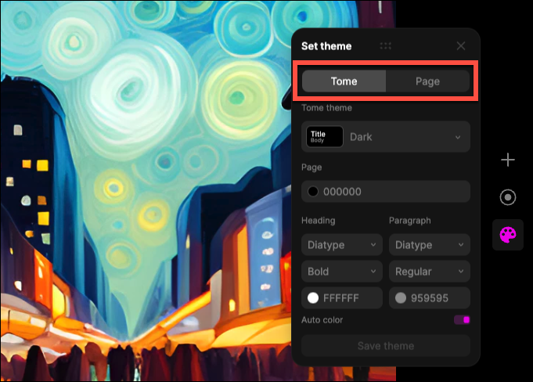This screenshot has width=533, height=382.
Task: Open the add tile plus icon
Action: 508,160
